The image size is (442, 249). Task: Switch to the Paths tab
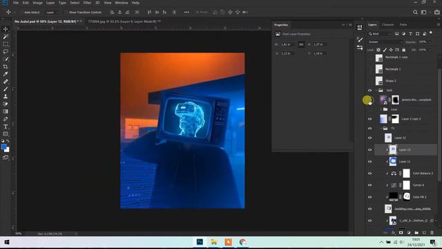tap(403, 25)
